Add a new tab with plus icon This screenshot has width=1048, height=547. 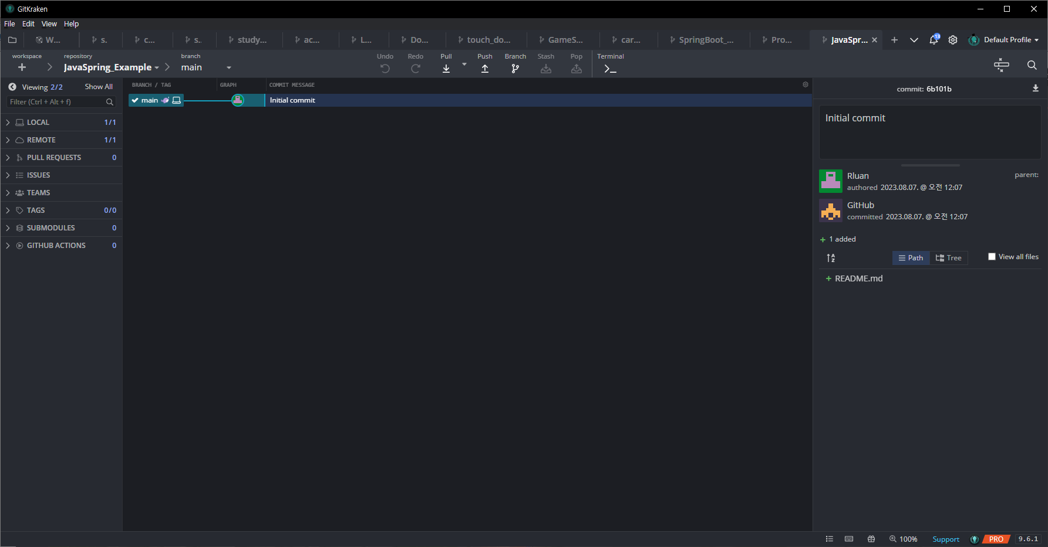[894, 40]
